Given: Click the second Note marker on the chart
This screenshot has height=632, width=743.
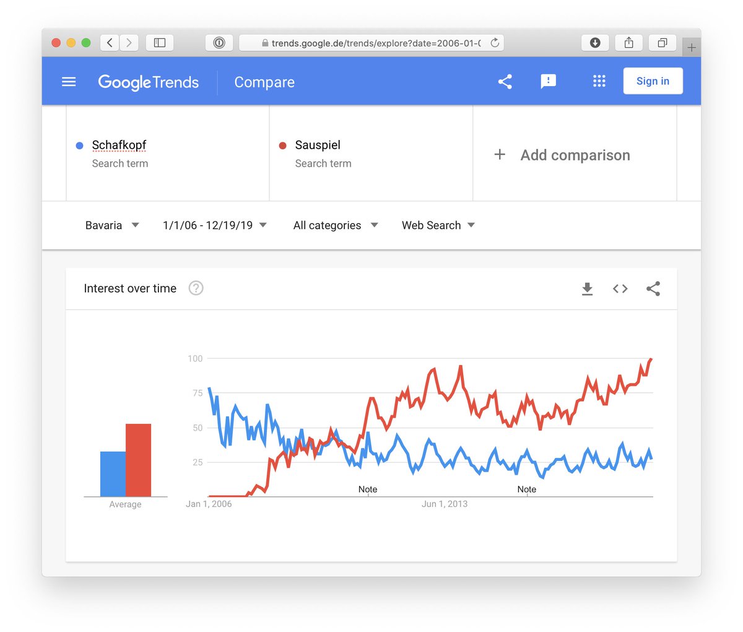Looking at the screenshot, I should coord(527,489).
